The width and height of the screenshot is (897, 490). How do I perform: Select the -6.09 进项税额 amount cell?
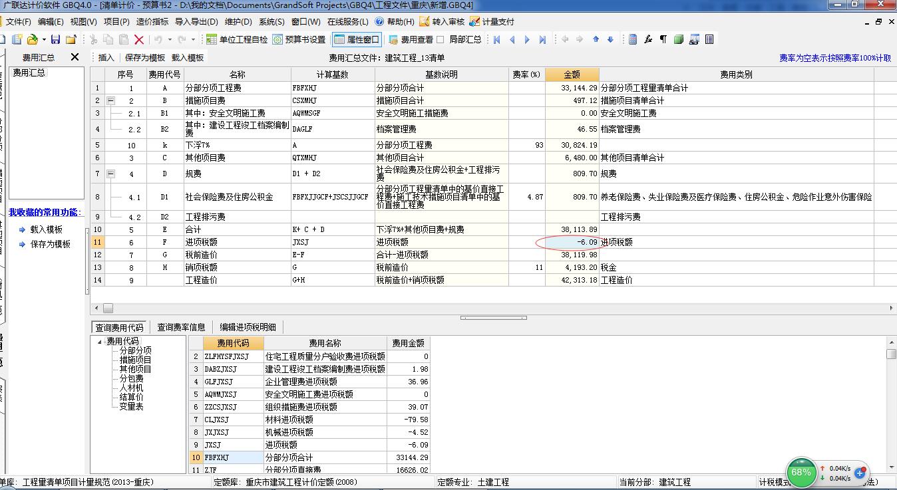tap(572, 242)
